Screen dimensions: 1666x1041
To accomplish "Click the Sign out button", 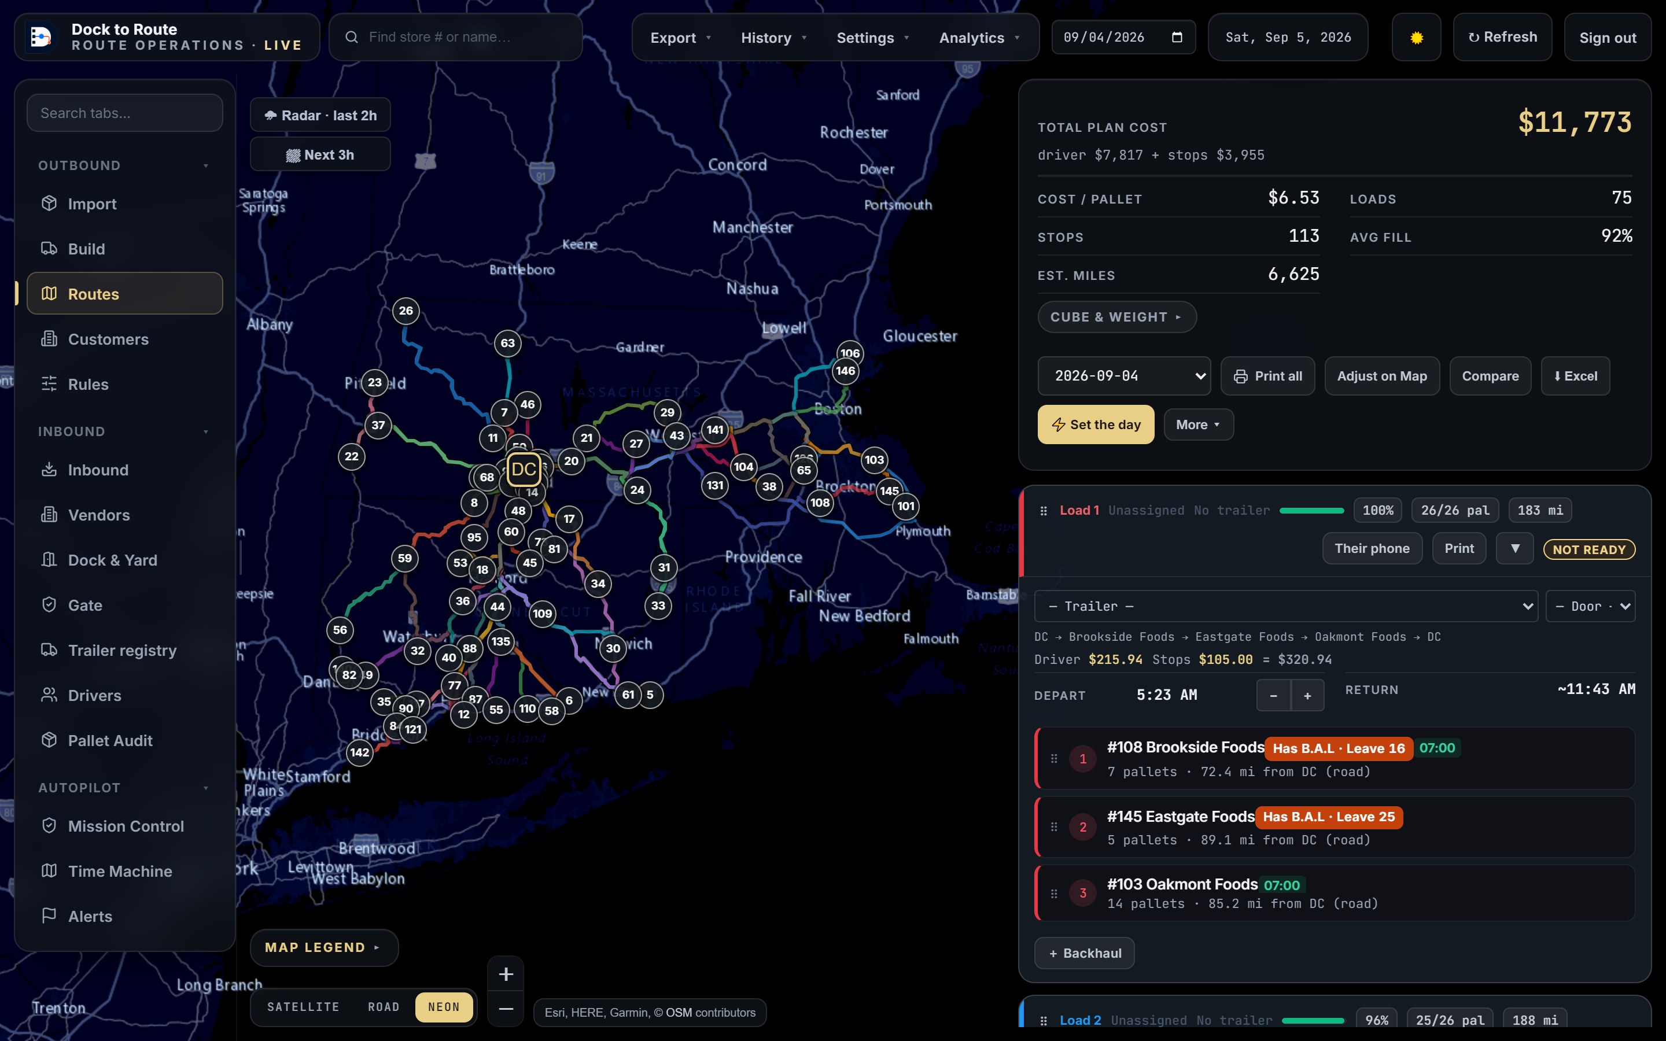I will (x=1608, y=37).
